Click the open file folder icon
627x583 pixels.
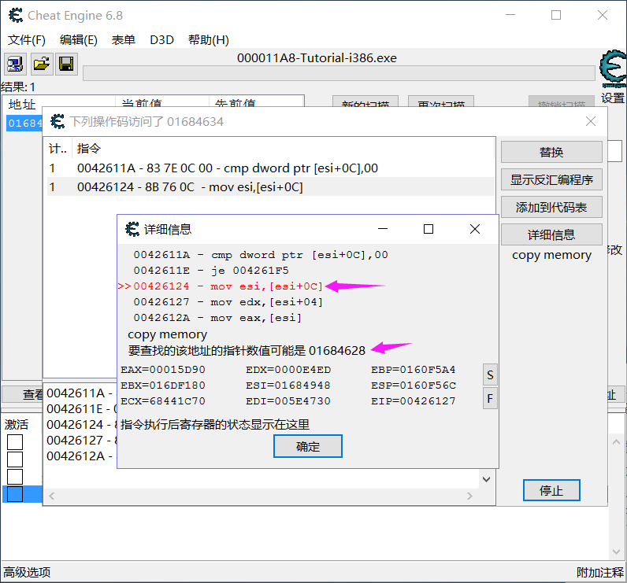pyautogui.click(x=42, y=64)
